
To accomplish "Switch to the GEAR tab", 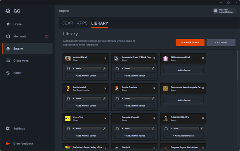I will click(68, 23).
